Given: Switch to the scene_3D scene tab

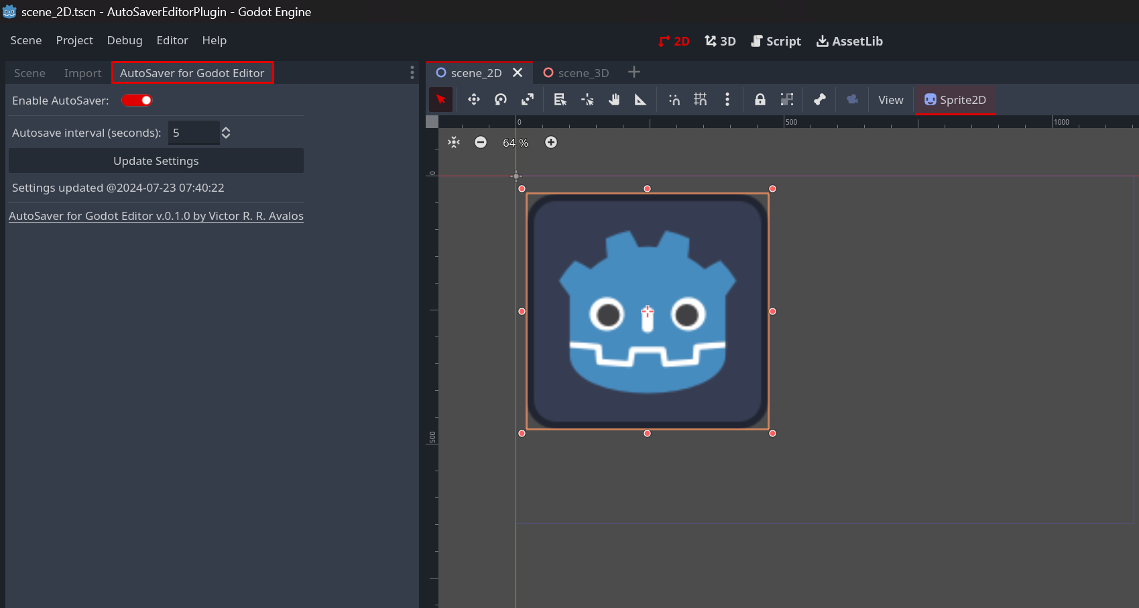Looking at the screenshot, I should [577, 72].
